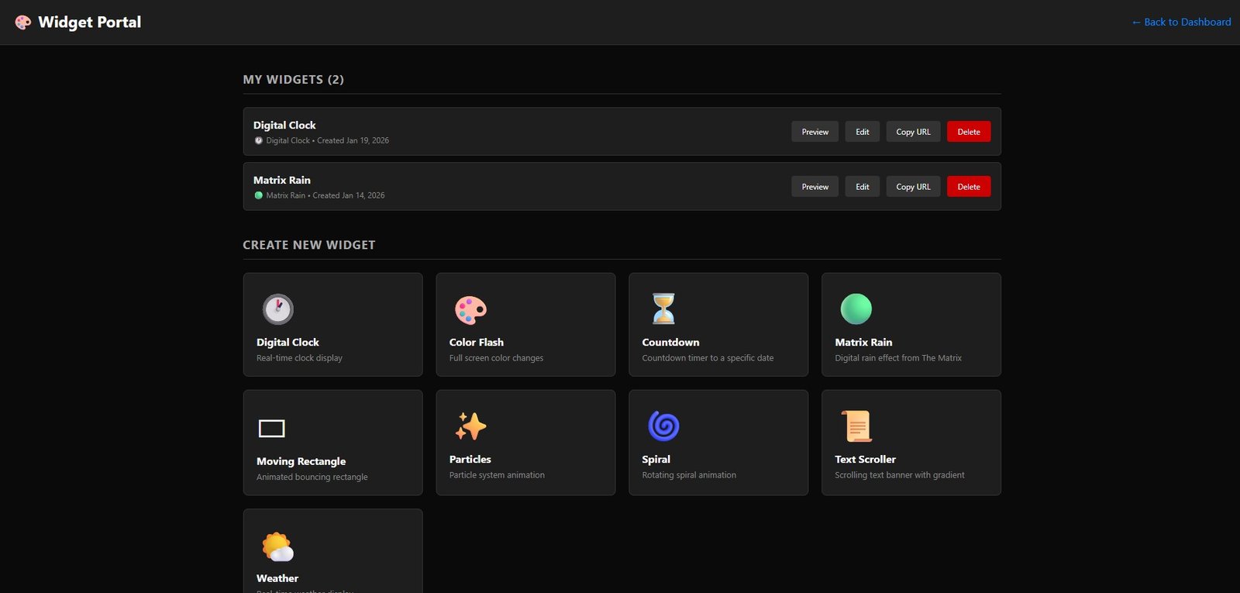Click the Widget Portal header title

click(90, 22)
